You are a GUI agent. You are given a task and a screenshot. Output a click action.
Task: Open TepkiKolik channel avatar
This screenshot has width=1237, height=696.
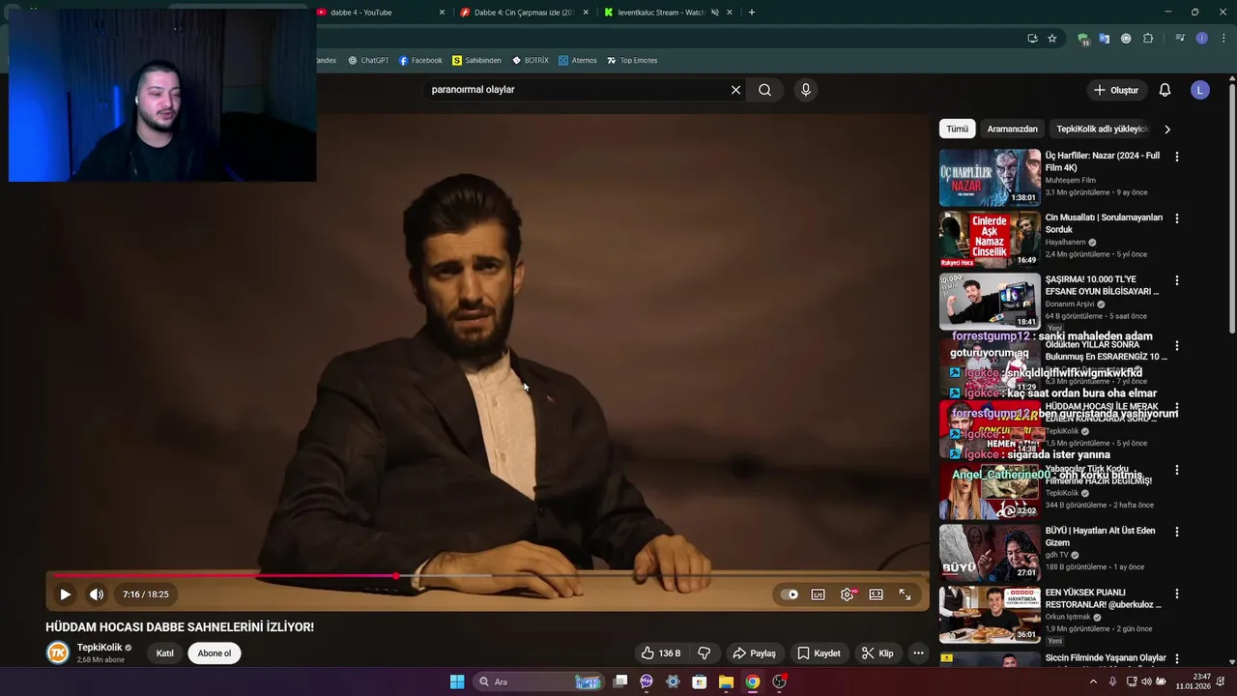tap(58, 652)
